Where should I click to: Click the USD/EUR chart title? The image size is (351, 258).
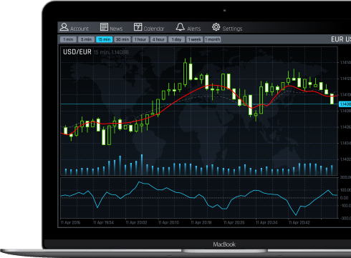point(77,52)
